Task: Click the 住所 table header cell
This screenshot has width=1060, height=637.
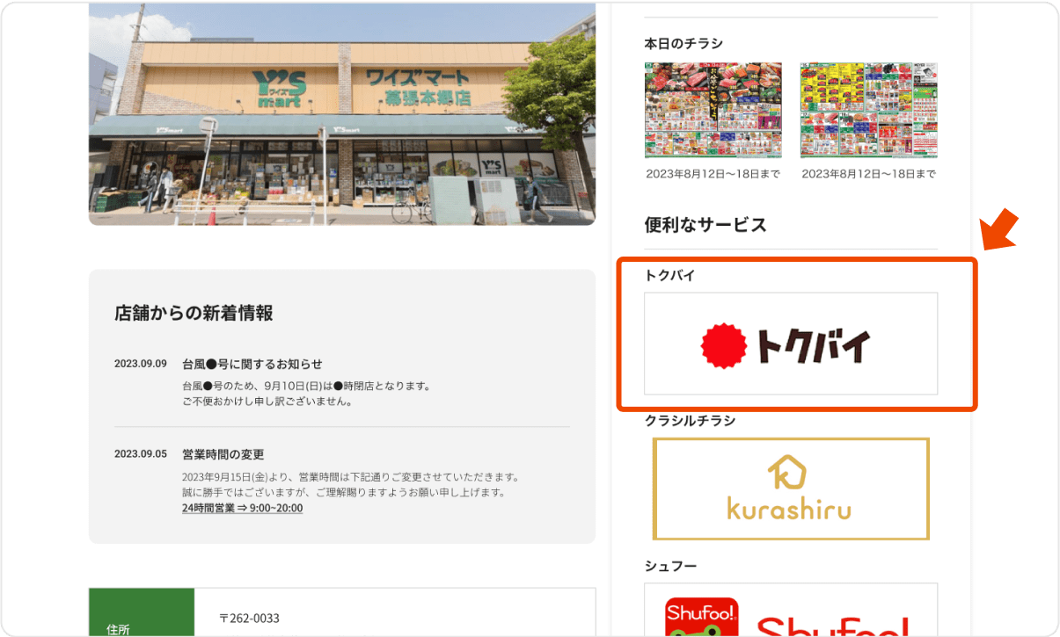Action: (141, 612)
